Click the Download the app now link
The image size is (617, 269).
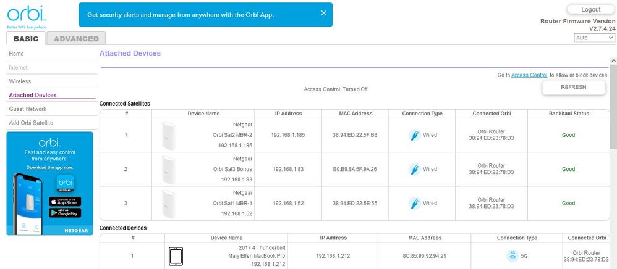[x=49, y=167]
